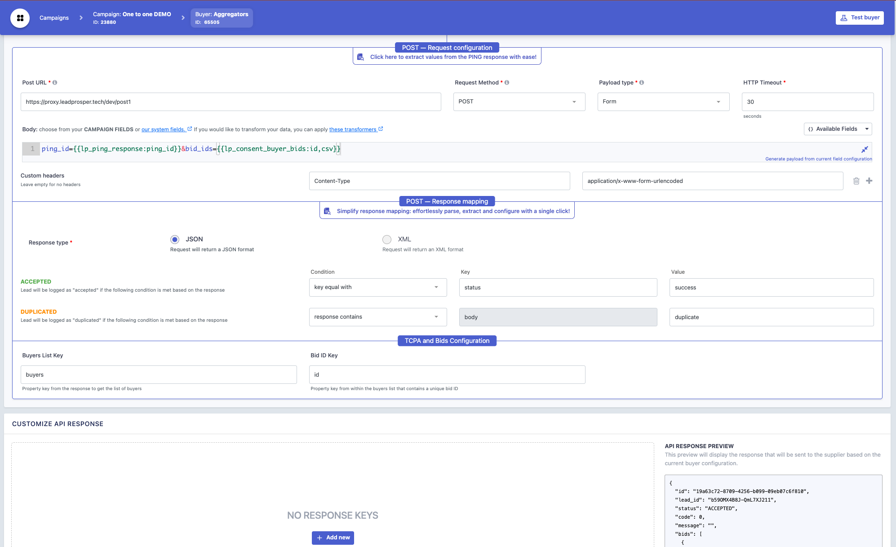Edit the Accepted key field status
Viewport: 896px width, 547px height.
pyautogui.click(x=558, y=288)
